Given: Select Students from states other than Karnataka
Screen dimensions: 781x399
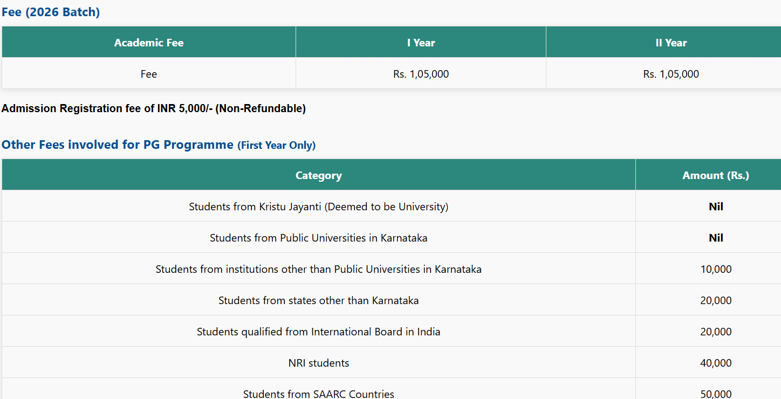Looking at the screenshot, I should tap(318, 300).
